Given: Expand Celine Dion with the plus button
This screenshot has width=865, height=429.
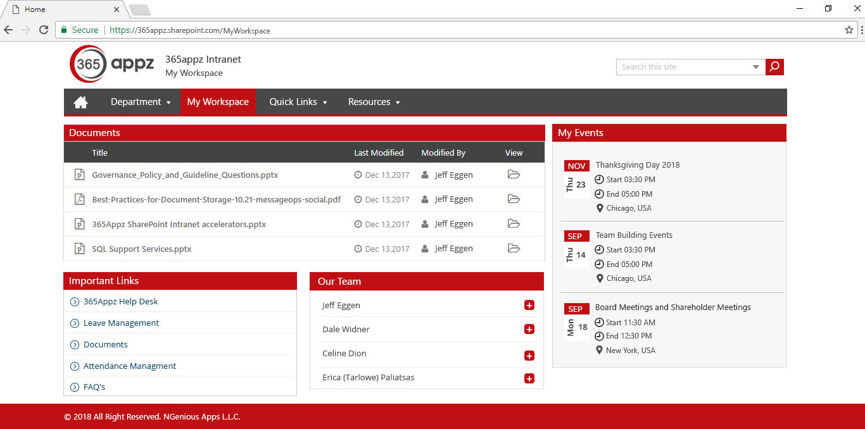Looking at the screenshot, I should click(529, 356).
